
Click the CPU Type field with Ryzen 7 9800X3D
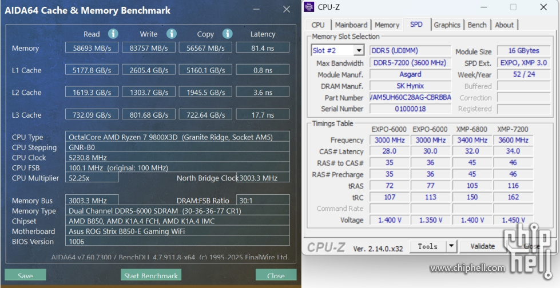177,137
